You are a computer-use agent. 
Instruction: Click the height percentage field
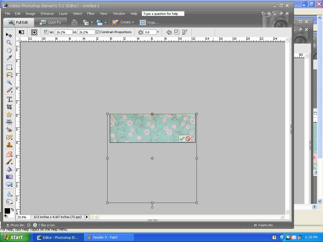[86, 32]
